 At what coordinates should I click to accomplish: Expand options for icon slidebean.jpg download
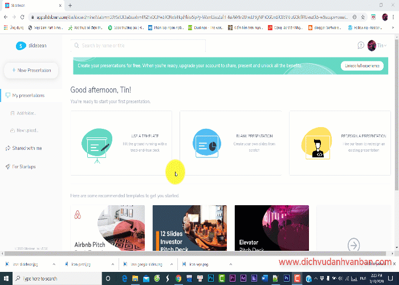tap(54, 264)
